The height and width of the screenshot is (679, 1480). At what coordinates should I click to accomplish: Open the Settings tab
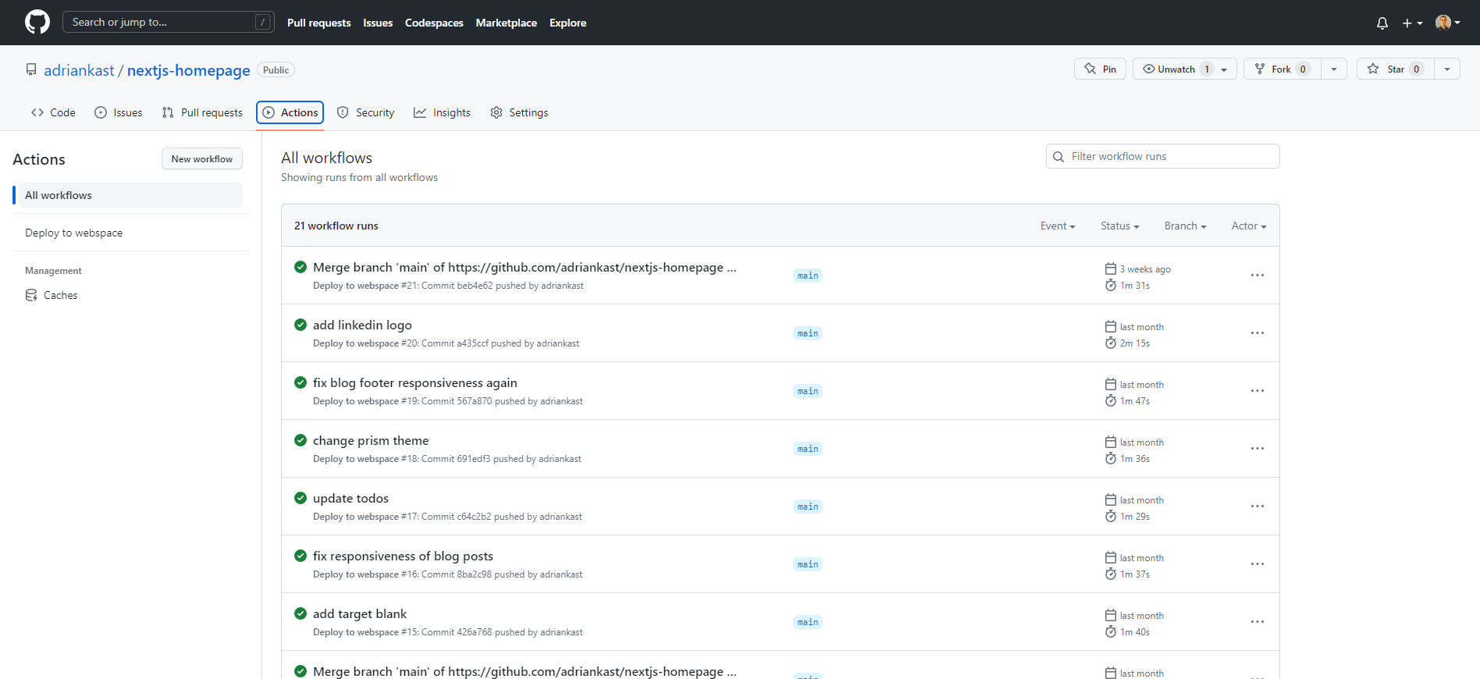pos(519,112)
